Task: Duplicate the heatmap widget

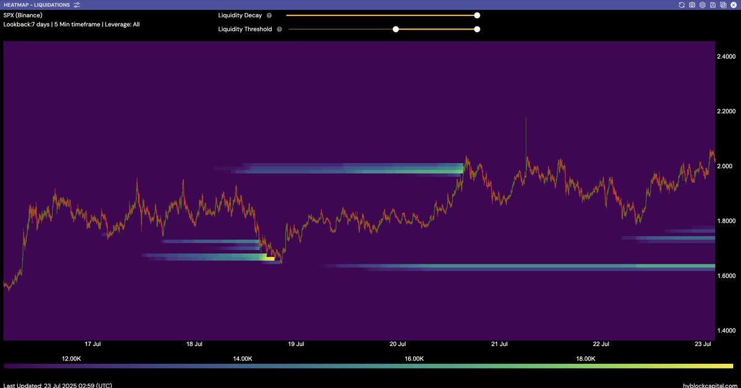Action: pyautogui.click(x=723, y=4)
